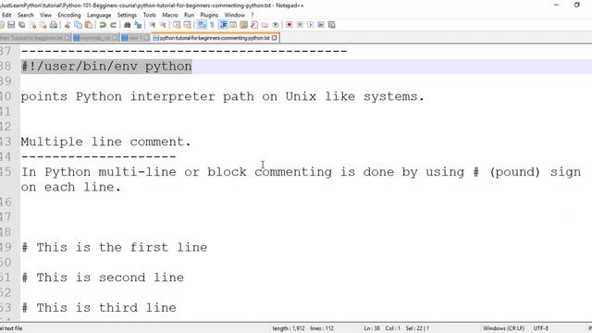Screen dimensions: 592x333
Task: Toggle the Monitoring (eye) toolbar icon
Action: pyautogui.click(x=276, y=25)
